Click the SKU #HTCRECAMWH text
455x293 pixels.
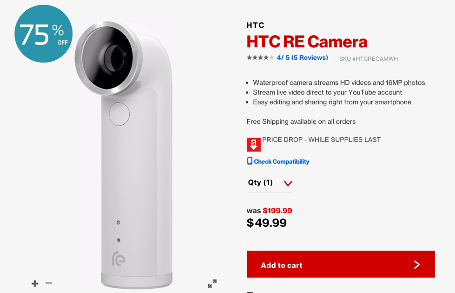point(369,59)
